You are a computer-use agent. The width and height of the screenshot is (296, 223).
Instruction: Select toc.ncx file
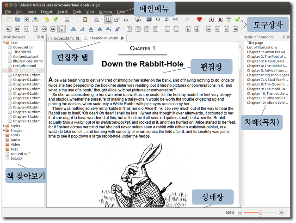(x=17, y=158)
